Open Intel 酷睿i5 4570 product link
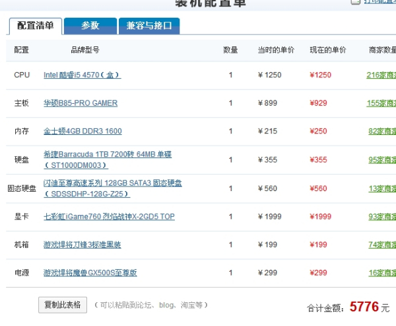Viewport: 396px width, 326px height. pyautogui.click(x=82, y=75)
